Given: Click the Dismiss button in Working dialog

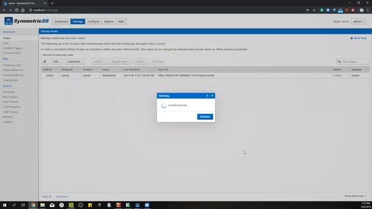Looking at the screenshot, I should coord(205,117).
